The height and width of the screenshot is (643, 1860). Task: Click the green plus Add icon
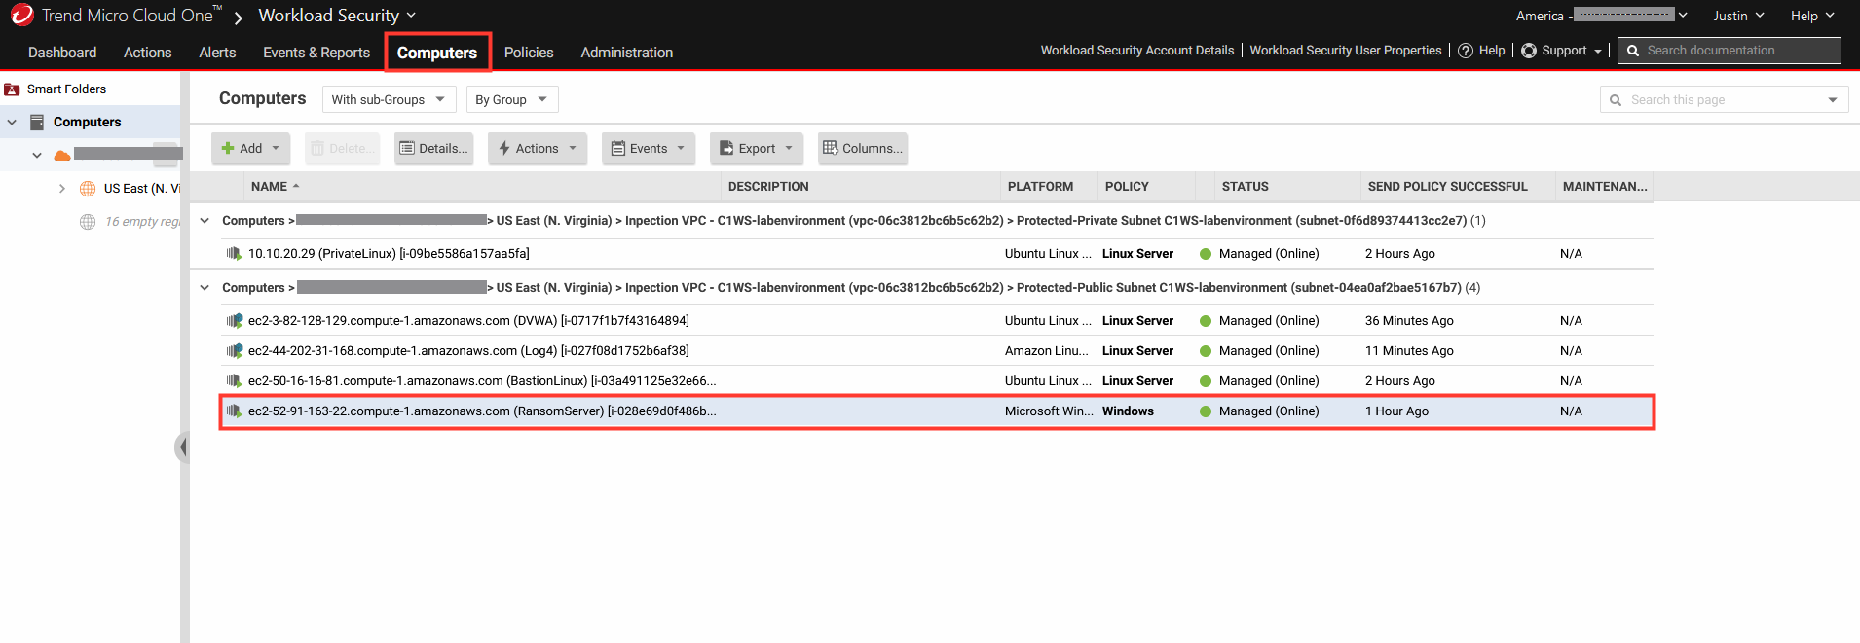[228, 148]
